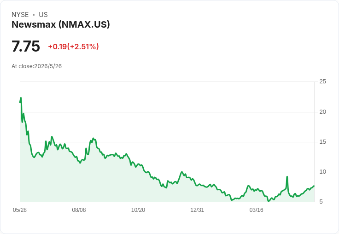The image size is (339, 234).
Task: Click the 7.75 current price
Action: 26,46
